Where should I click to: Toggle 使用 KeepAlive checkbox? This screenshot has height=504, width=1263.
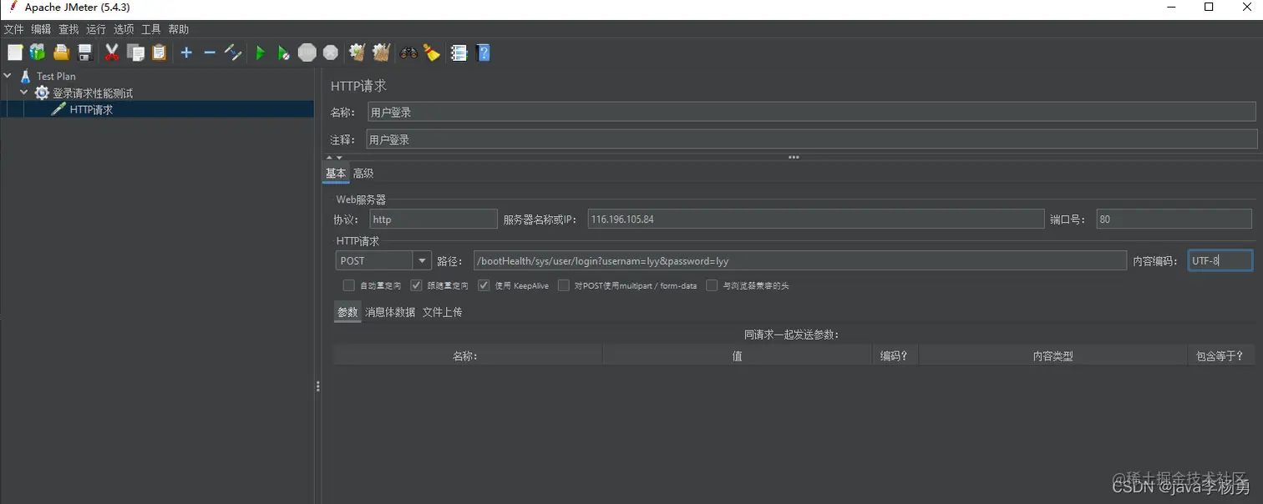coord(484,285)
